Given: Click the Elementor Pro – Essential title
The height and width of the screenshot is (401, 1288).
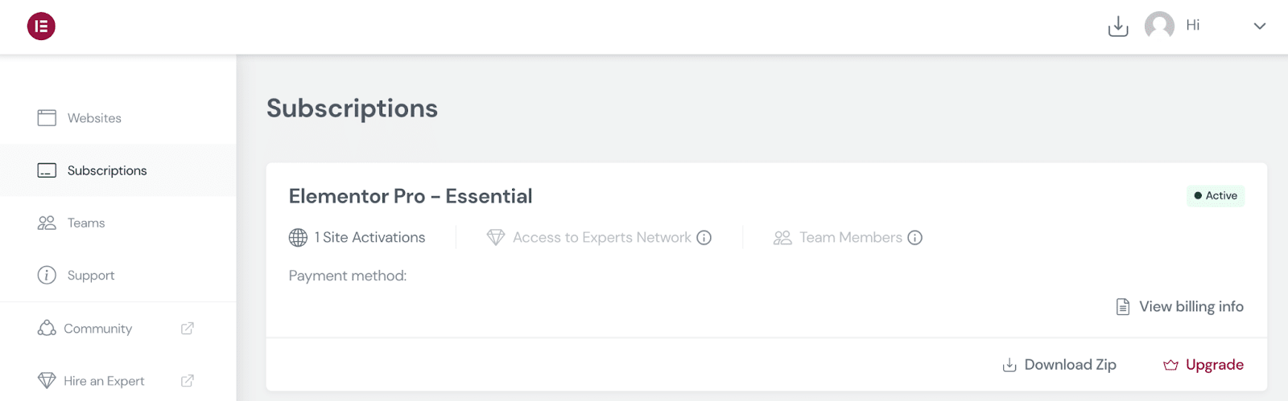Looking at the screenshot, I should tap(411, 196).
